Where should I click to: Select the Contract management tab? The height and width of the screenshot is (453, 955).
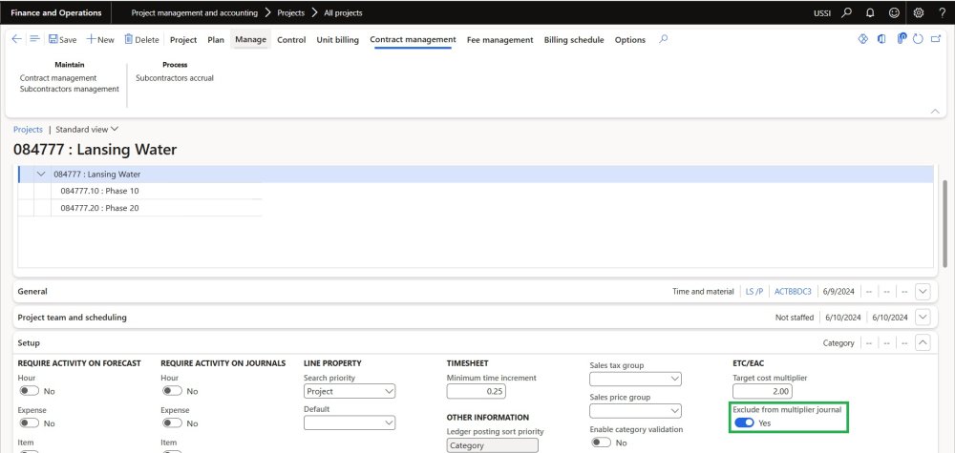413,39
